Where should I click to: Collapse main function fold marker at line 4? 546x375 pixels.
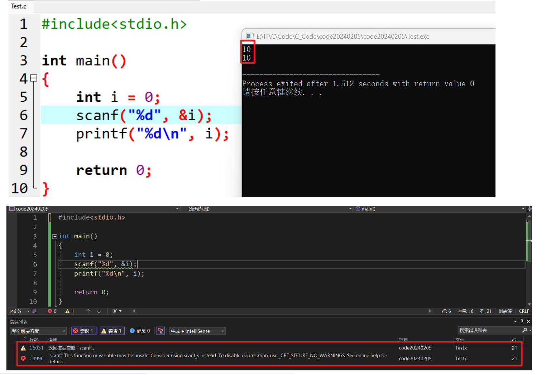click(x=34, y=78)
